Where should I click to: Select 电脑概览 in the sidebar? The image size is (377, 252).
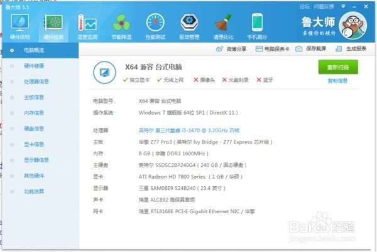point(40,50)
